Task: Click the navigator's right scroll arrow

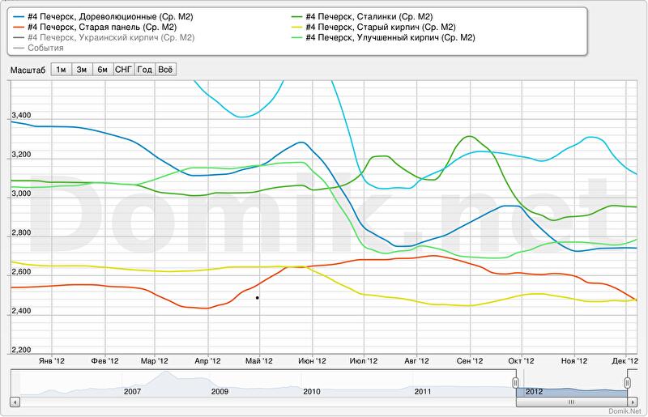Action: click(633, 401)
